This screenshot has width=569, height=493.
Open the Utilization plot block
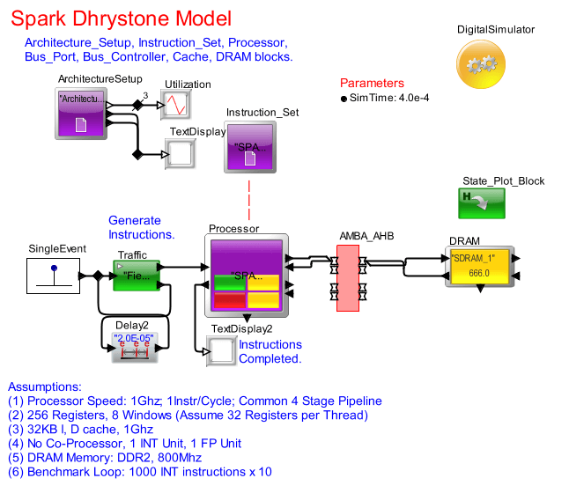174,105
